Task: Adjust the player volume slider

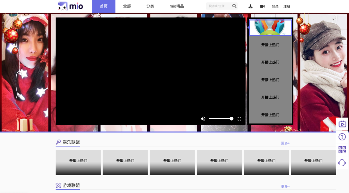Action: click(221, 119)
